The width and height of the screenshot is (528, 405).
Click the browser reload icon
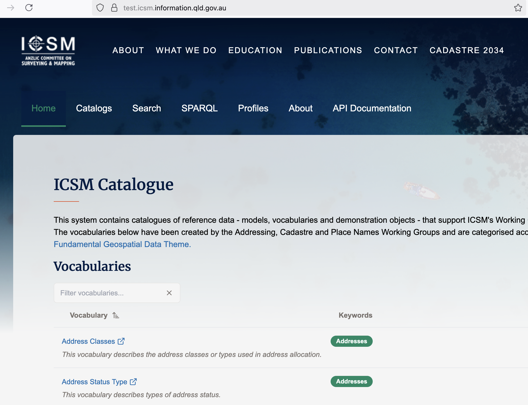coord(29,8)
